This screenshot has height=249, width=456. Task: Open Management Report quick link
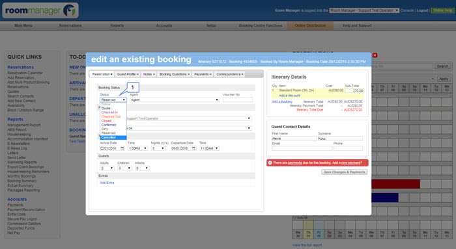[x=24, y=125]
